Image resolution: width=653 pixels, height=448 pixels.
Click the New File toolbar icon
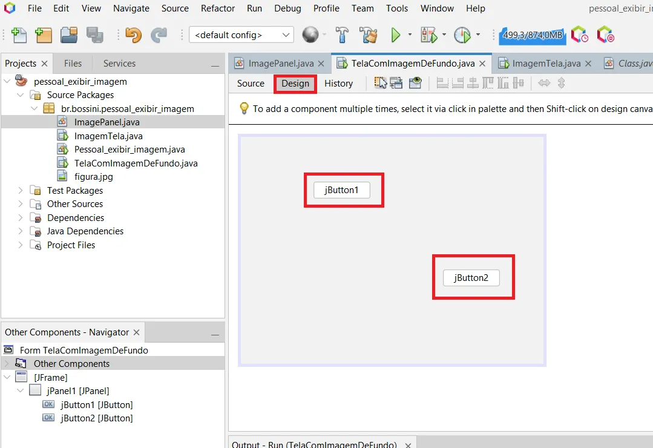coord(19,36)
